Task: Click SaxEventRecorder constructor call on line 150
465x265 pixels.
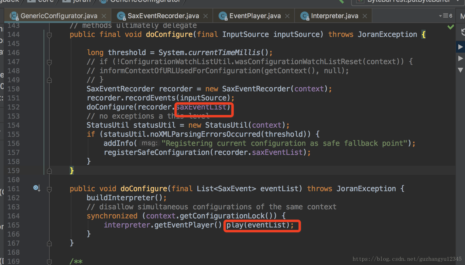Action: (x=256, y=89)
